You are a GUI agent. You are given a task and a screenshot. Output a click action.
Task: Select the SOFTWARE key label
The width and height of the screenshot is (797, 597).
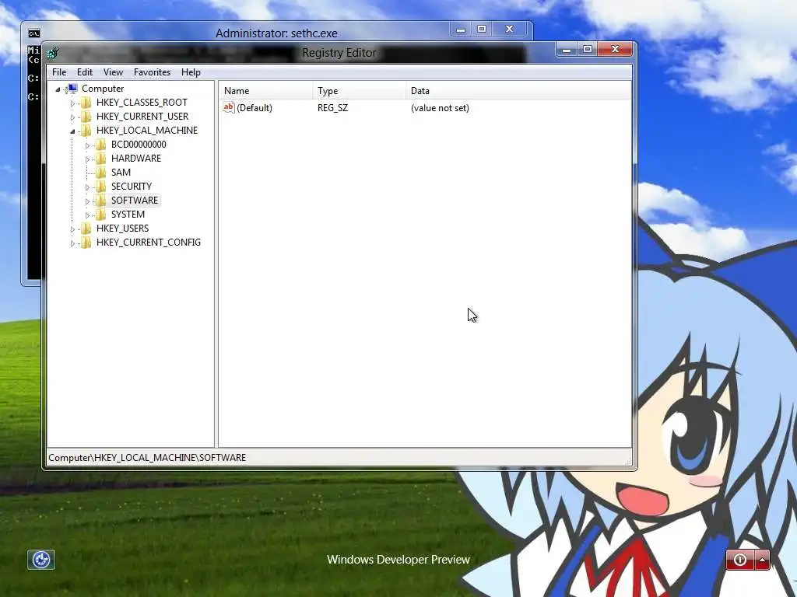[135, 200]
